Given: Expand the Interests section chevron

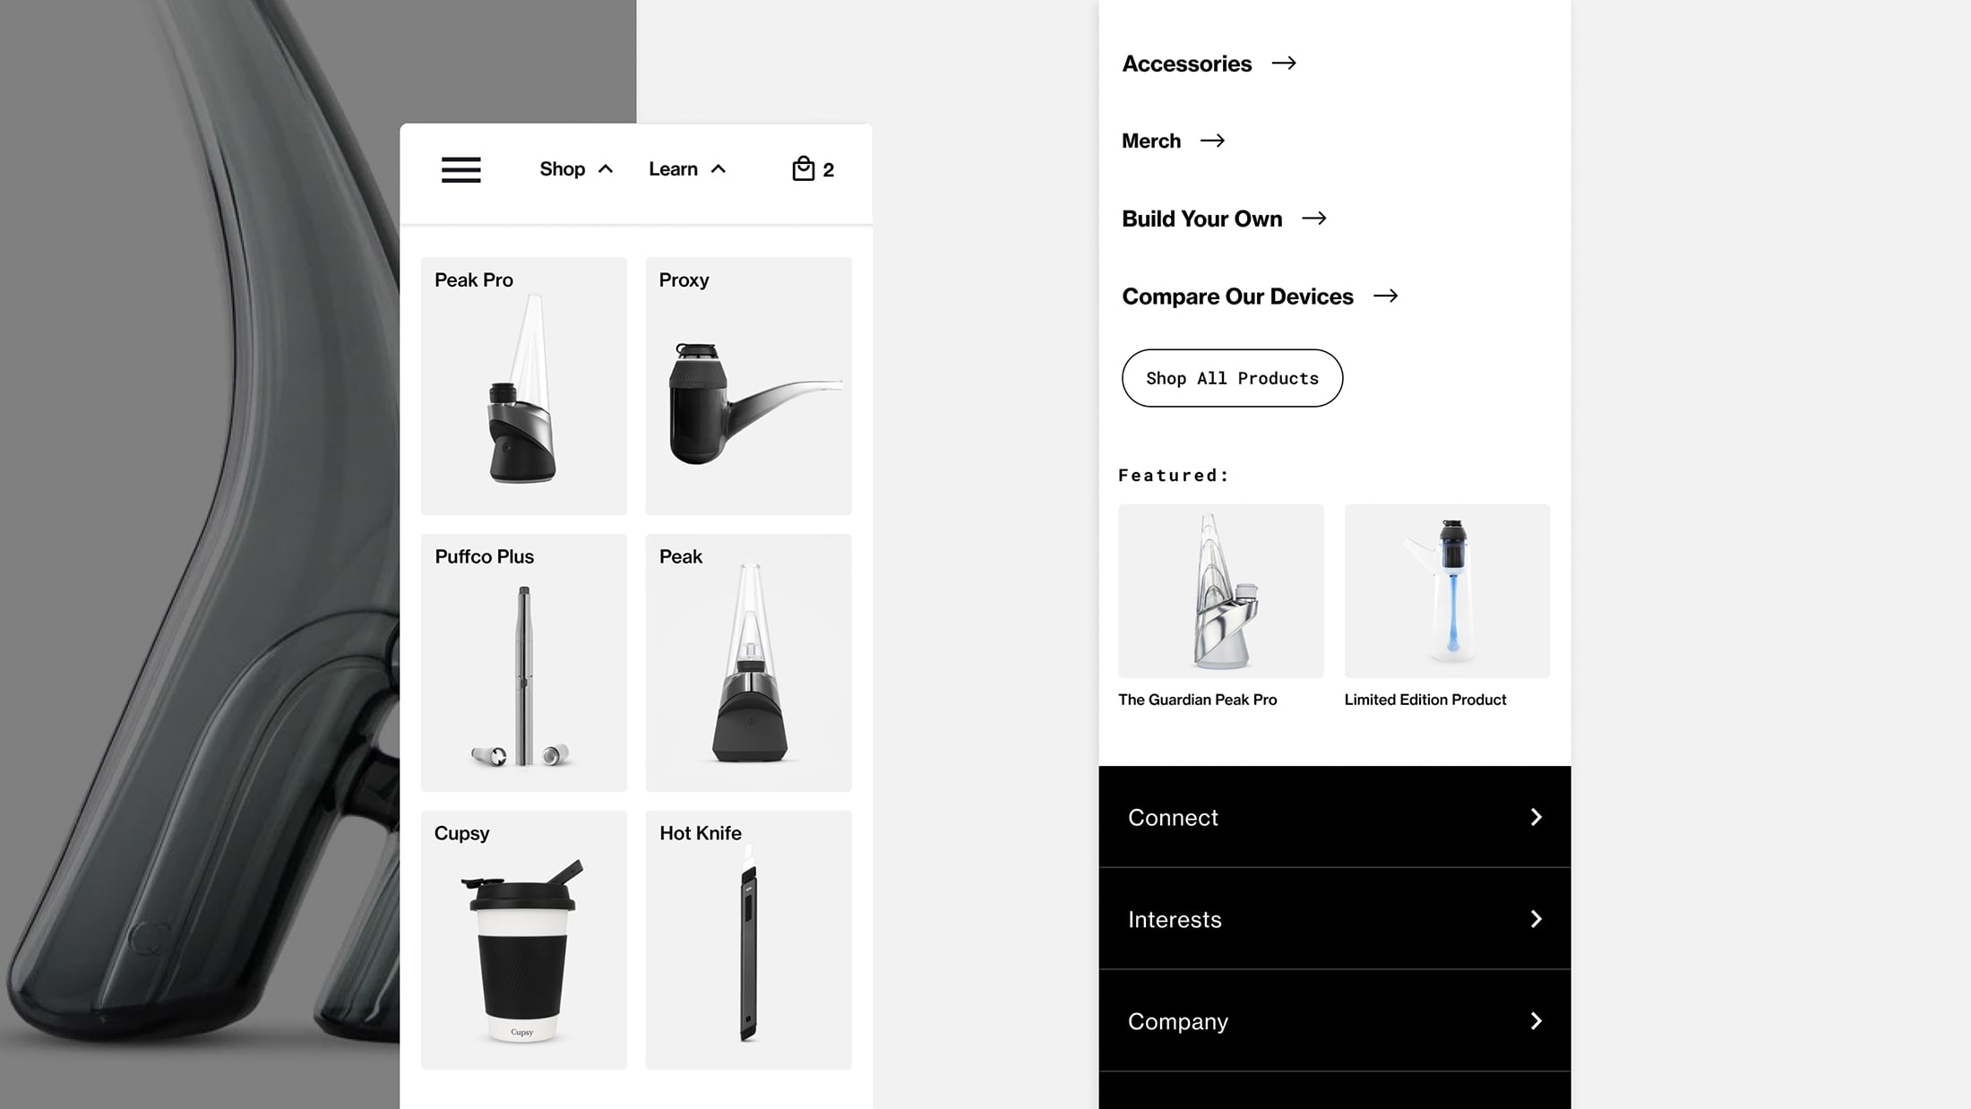Looking at the screenshot, I should (x=1536, y=919).
